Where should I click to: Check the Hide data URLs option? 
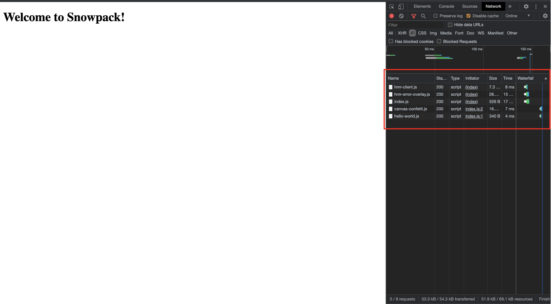pos(450,25)
